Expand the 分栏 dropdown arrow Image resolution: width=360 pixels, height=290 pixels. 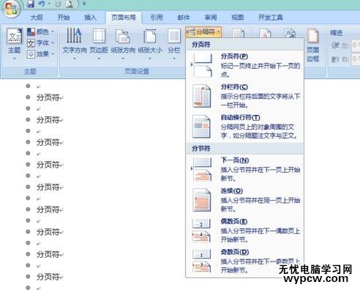pyautogui.click(x=174, y=59)
